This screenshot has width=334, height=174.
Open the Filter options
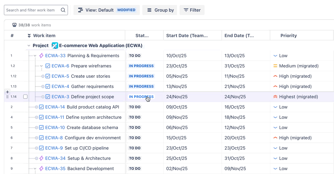(x=192, y=10)
